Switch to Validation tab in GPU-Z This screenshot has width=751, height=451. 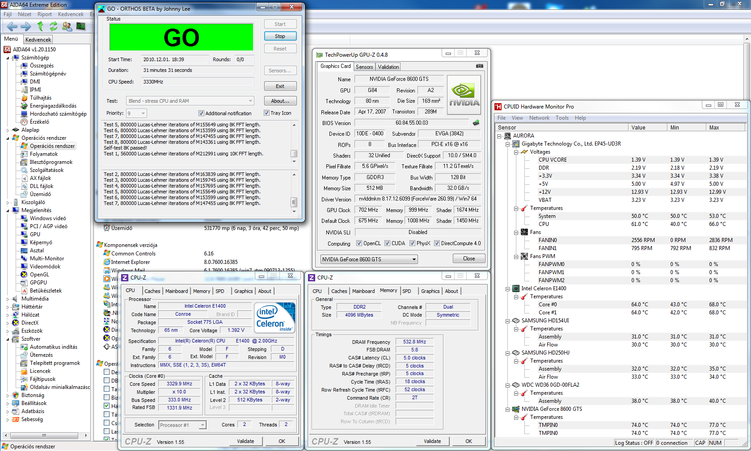coord(388,67)
